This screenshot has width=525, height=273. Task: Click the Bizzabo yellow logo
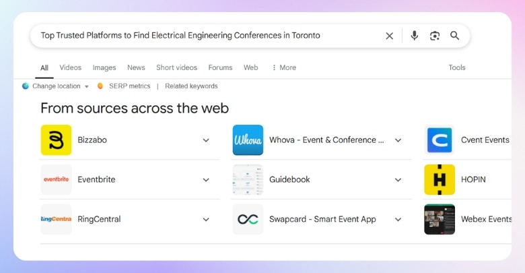pos(57,140)
